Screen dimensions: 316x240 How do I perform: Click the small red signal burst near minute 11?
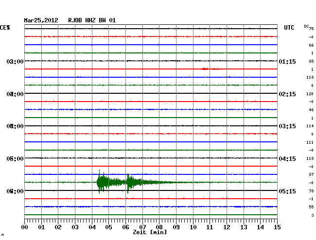tap(211, 69)
